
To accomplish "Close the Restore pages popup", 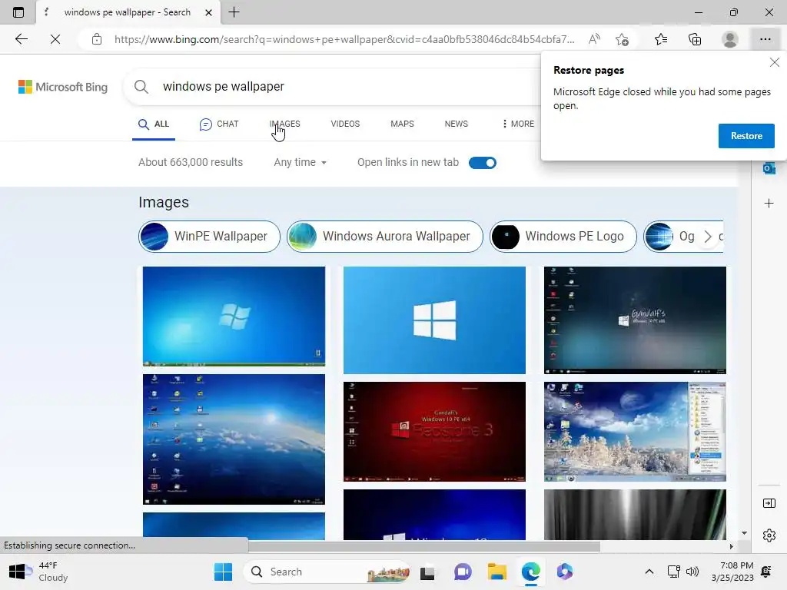I will pyautogui.click(x=775, y=62).
